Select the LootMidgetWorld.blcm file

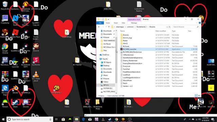(x=159, y=78)
